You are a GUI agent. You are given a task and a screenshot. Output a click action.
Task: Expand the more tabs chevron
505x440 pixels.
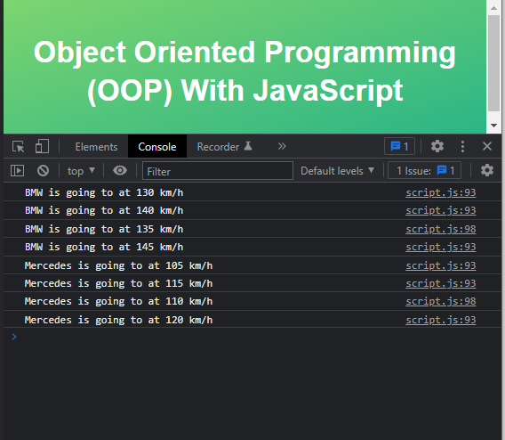point(282,146)
